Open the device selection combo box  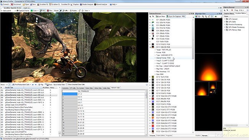pyautogui.click(x=8, y=11)
